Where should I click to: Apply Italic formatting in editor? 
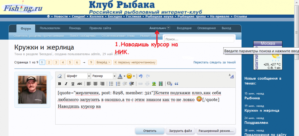(x=66, y=84)
